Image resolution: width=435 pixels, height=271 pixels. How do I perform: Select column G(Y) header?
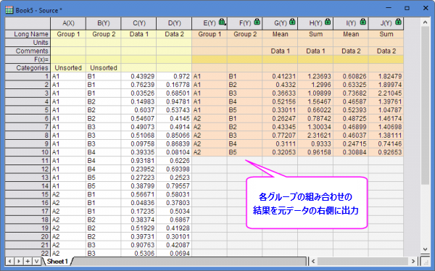(280, 23)
